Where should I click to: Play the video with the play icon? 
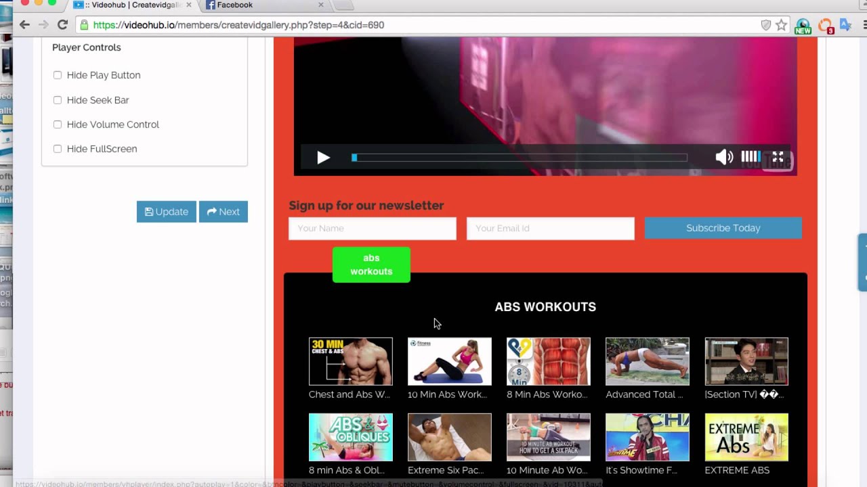click(323, 158)
